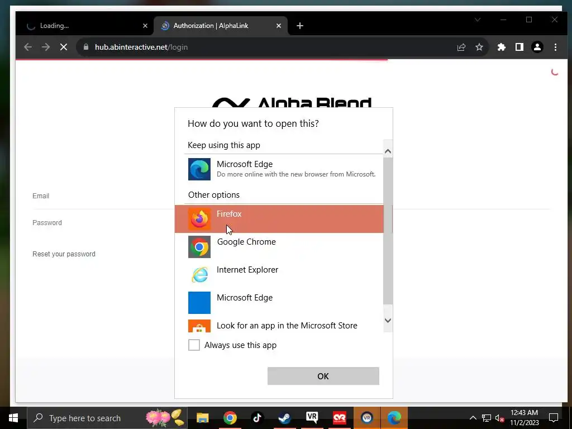This screenshot has height=429, width=572.
Task: Open Look for an app in the Microsoft Store
Action: coord(279,326)
